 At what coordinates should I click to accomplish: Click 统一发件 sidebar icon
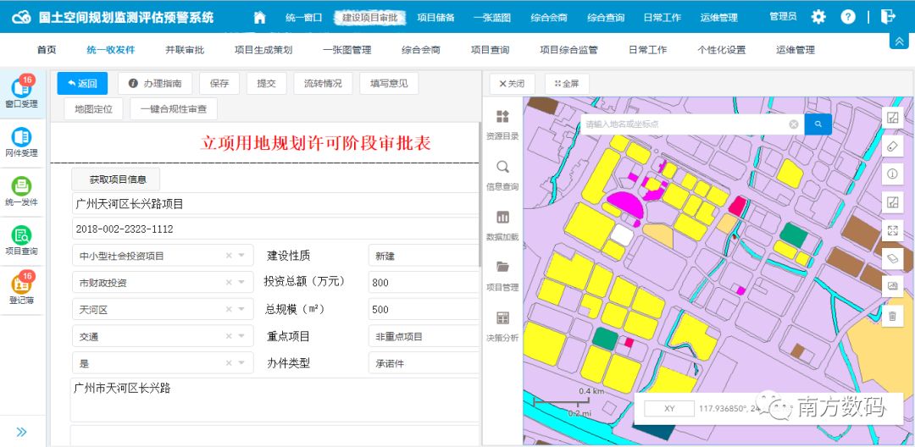(x=22, y=190)
